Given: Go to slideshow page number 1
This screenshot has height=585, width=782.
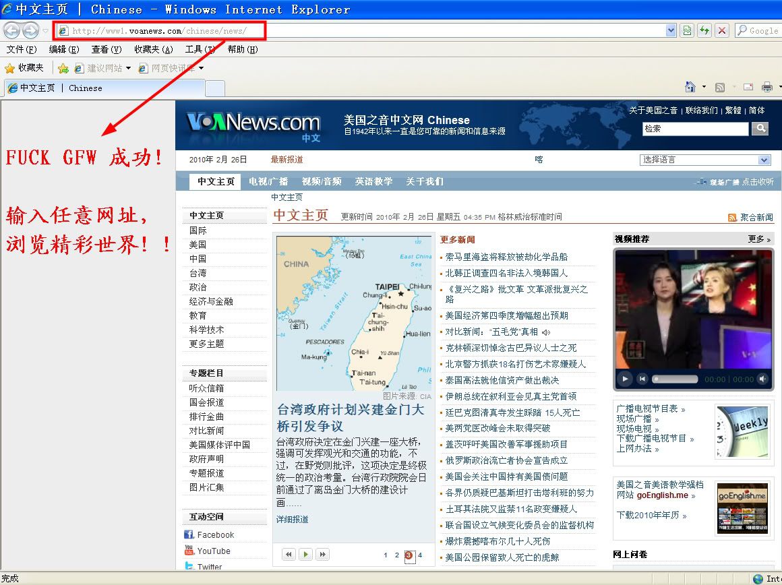Looking at the screenshot, I should [386, 555].
